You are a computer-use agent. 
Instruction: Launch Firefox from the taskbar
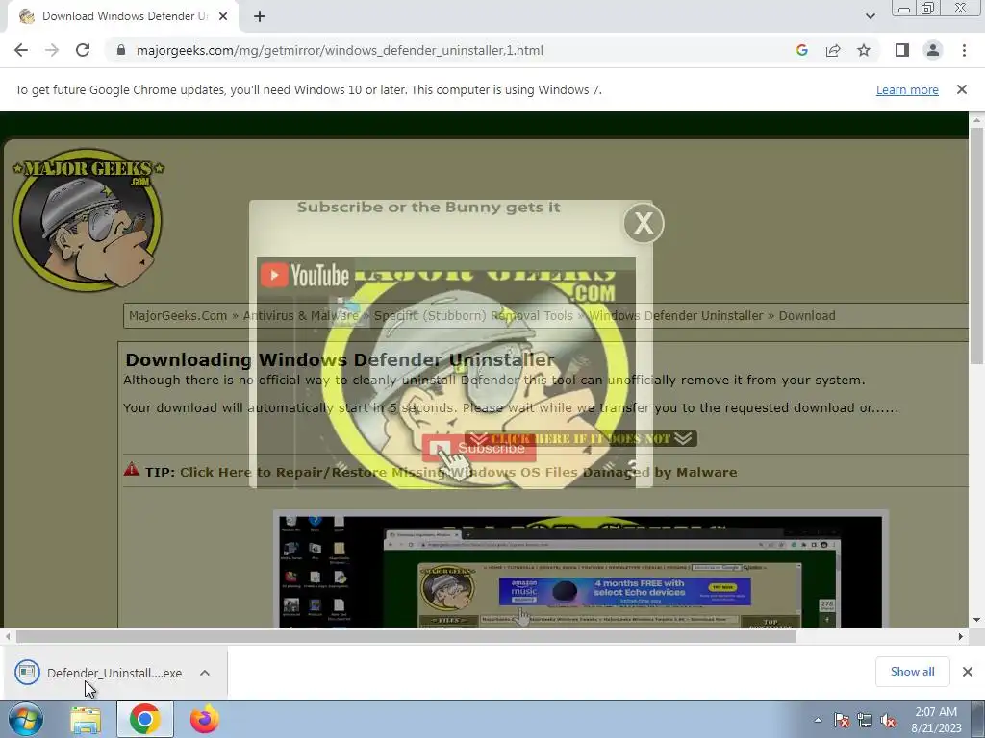205,719
